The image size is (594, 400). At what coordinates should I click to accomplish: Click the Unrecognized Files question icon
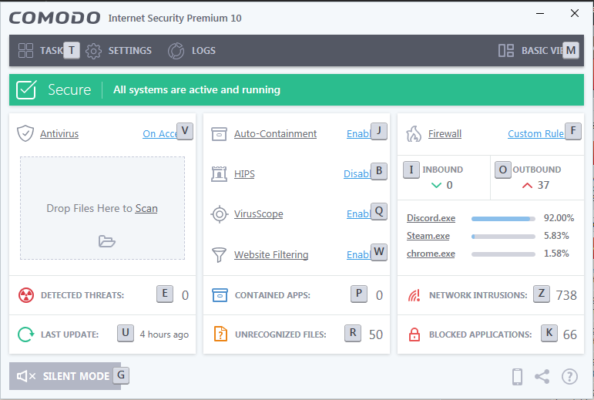(x=220, y=334)
